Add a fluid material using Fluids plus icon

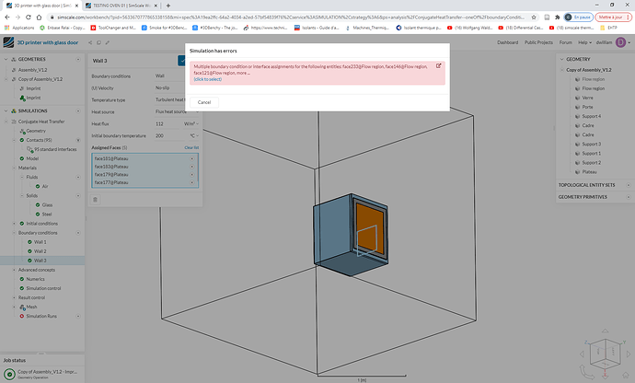(78, 177)
